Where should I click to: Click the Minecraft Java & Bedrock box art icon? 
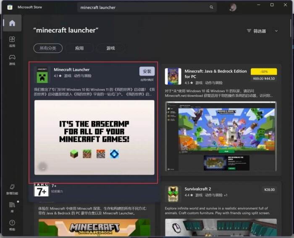[173, 77]
